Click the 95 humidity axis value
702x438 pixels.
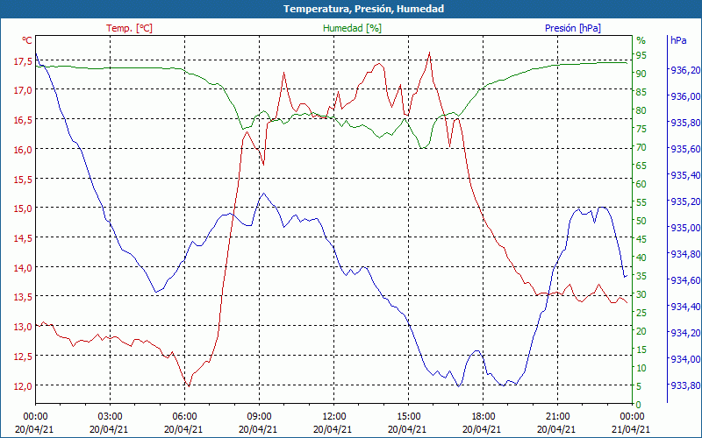(x=641, y=55)
